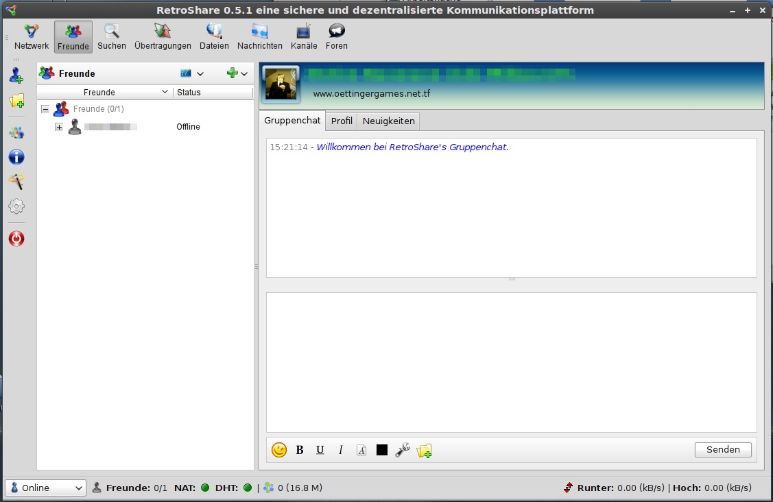Toggle underline text formatting

point(320,450)
